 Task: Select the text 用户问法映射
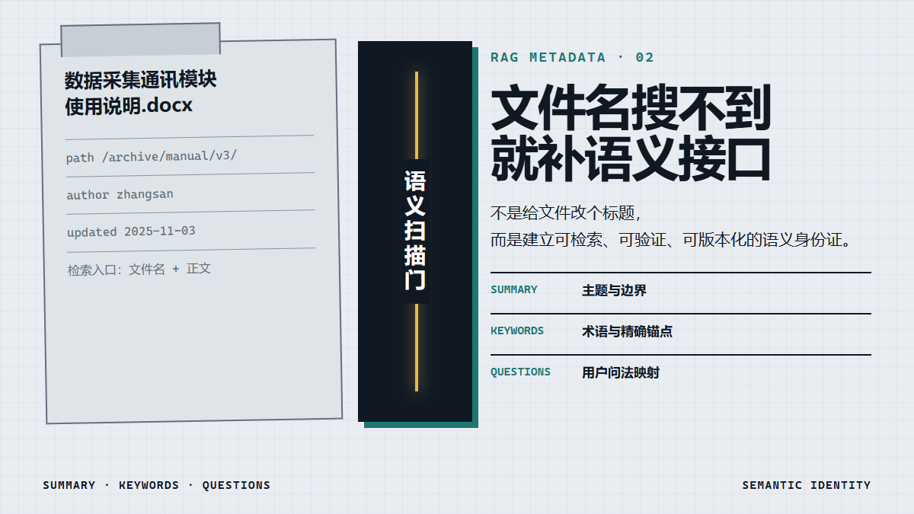click(x=621, y=372)
